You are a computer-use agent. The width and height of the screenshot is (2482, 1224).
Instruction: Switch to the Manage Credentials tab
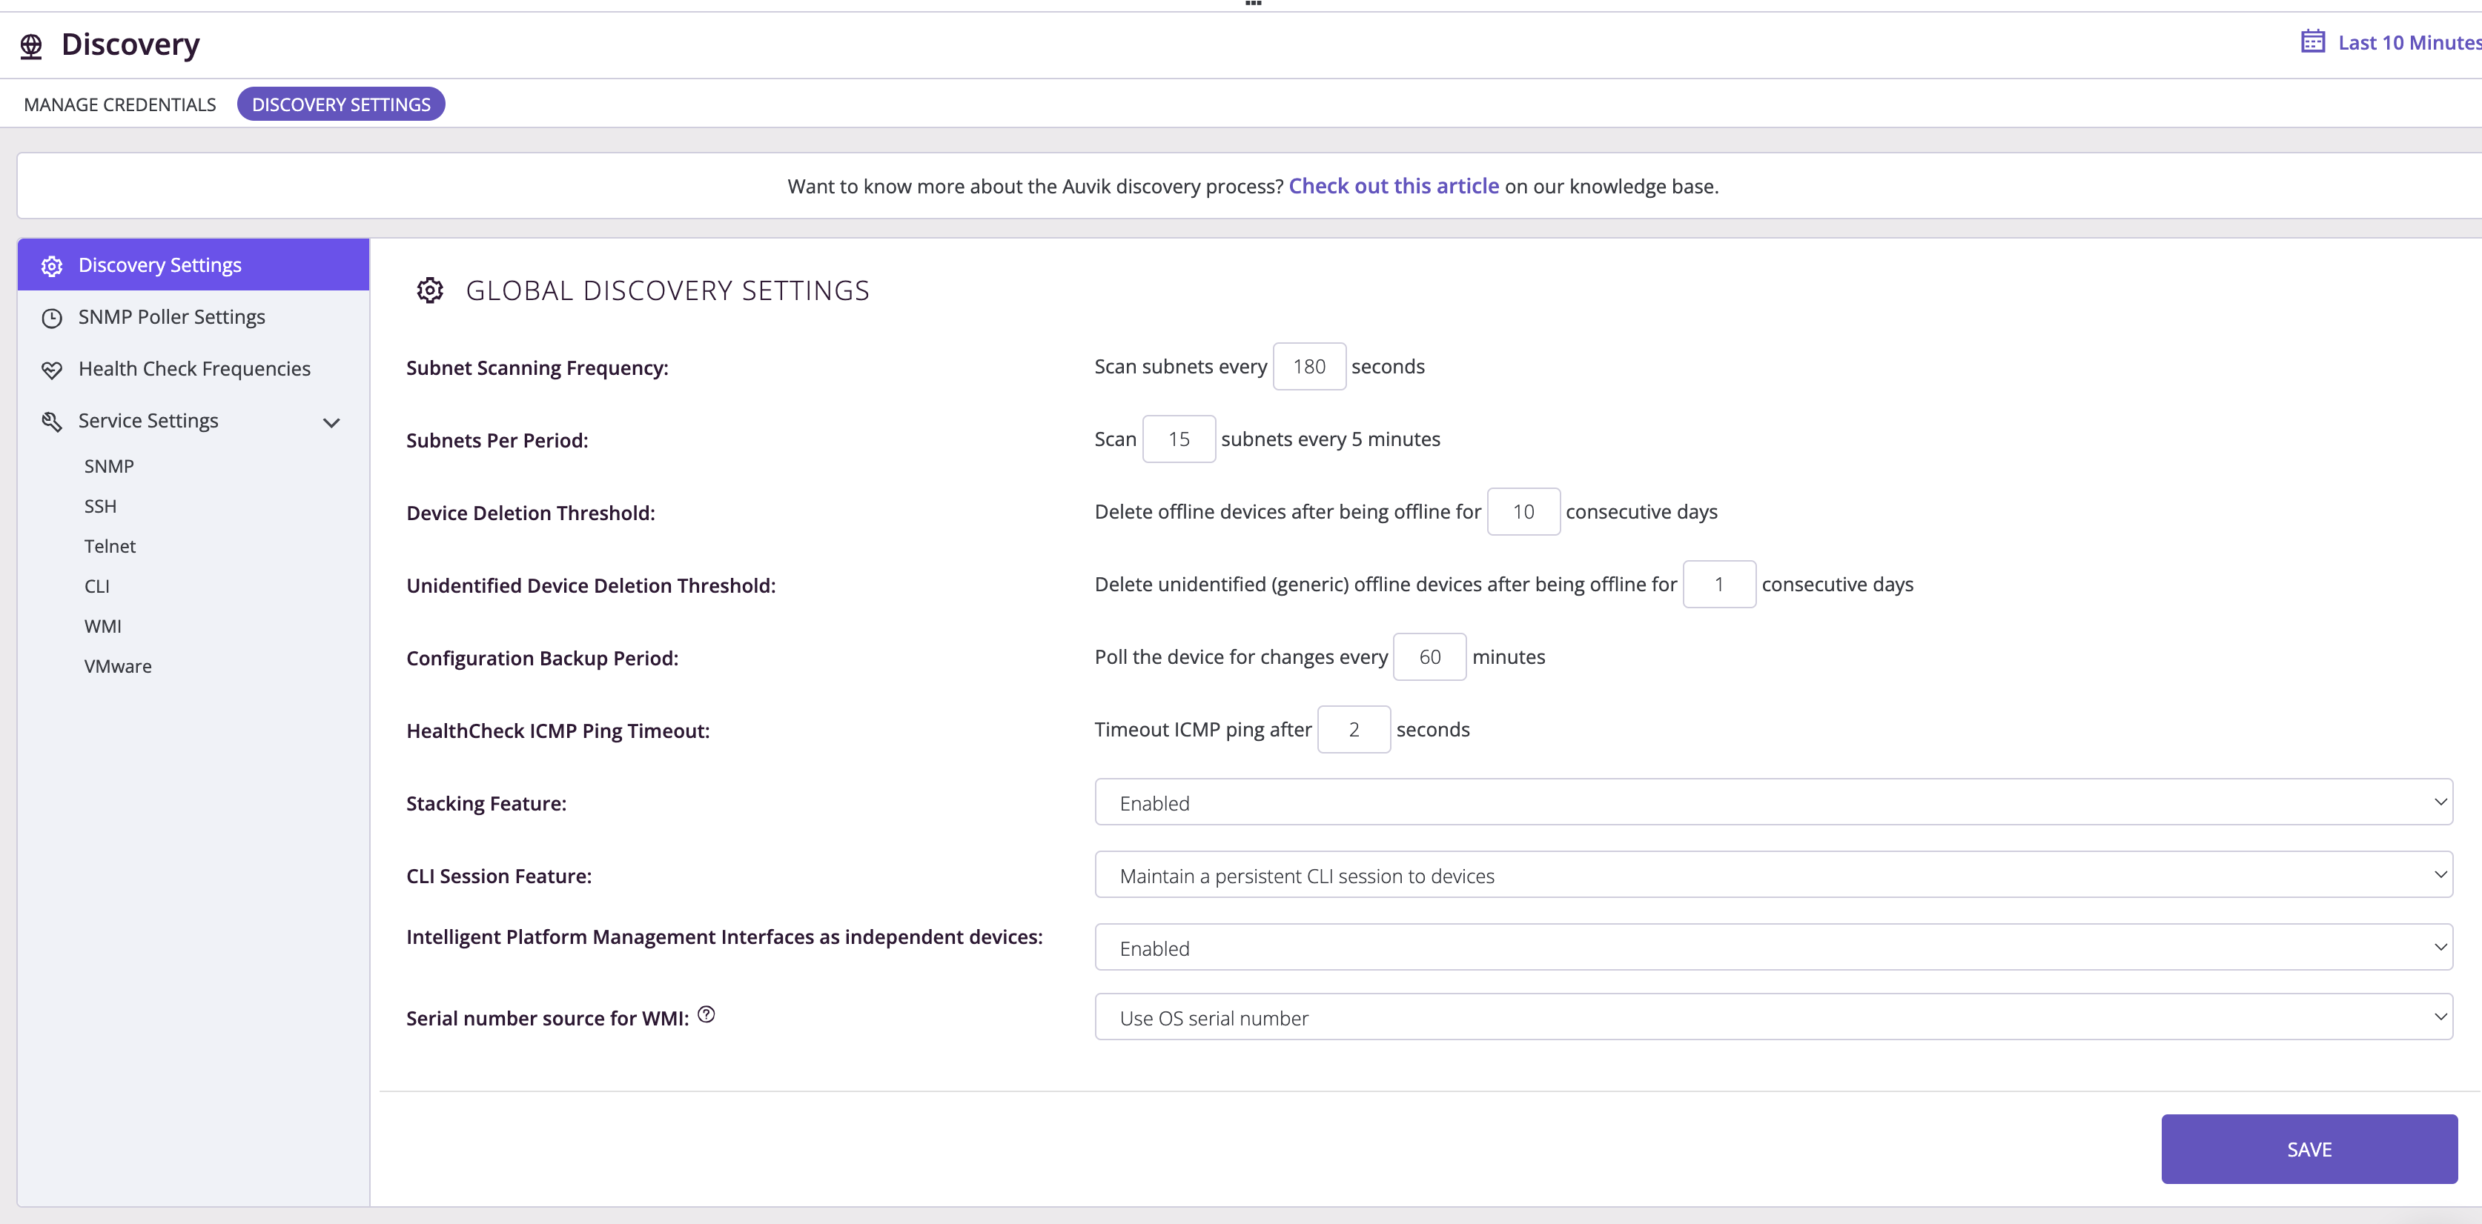click(120, 104)
